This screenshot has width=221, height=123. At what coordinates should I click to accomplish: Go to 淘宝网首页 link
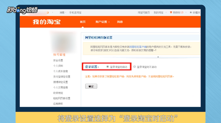pyautogui.click(x=144, y=13)
